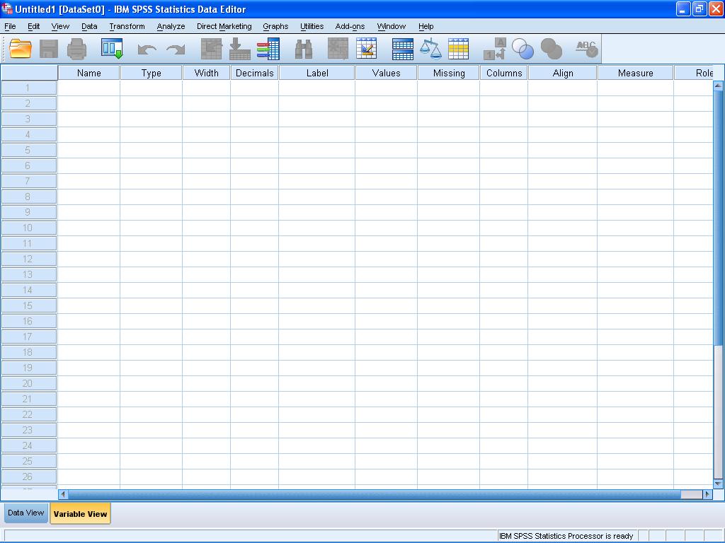Image resolution: width=725 pixels, height=543 pixels.
Task: Open the Transform menu
Action: click(127, 26)
